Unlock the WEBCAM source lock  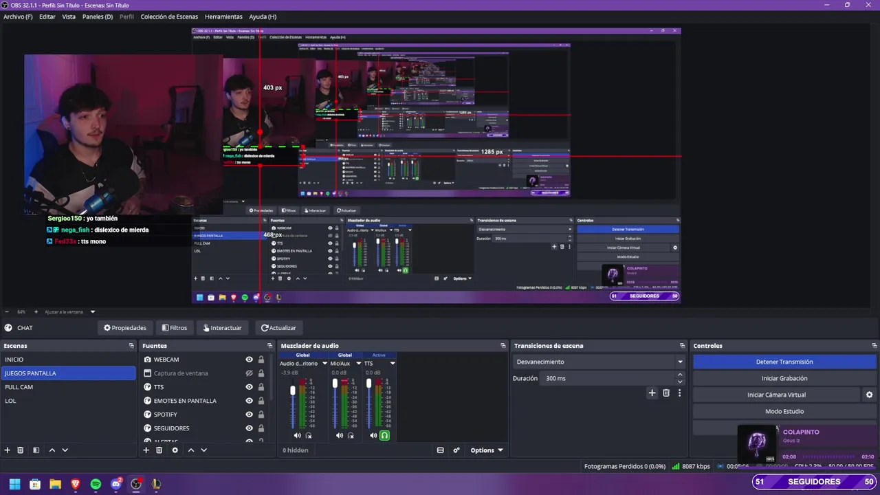pos(261,360)
